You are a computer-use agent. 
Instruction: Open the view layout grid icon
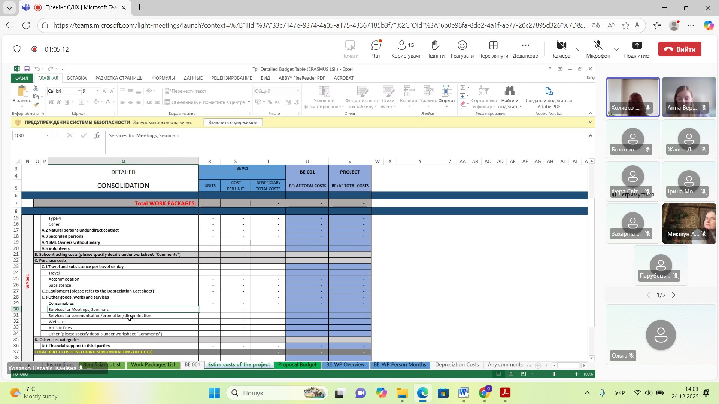click(493, 46)
